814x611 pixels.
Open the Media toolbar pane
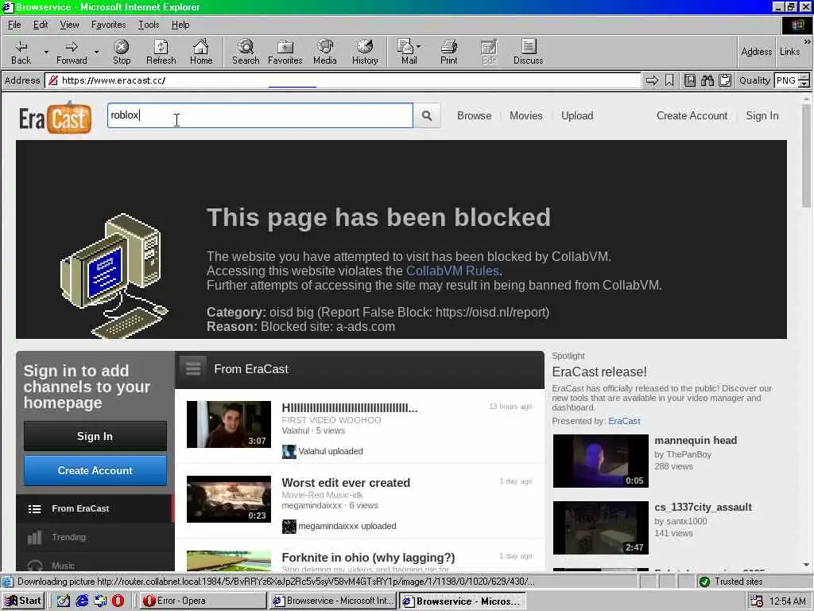(x=325, y=52)
